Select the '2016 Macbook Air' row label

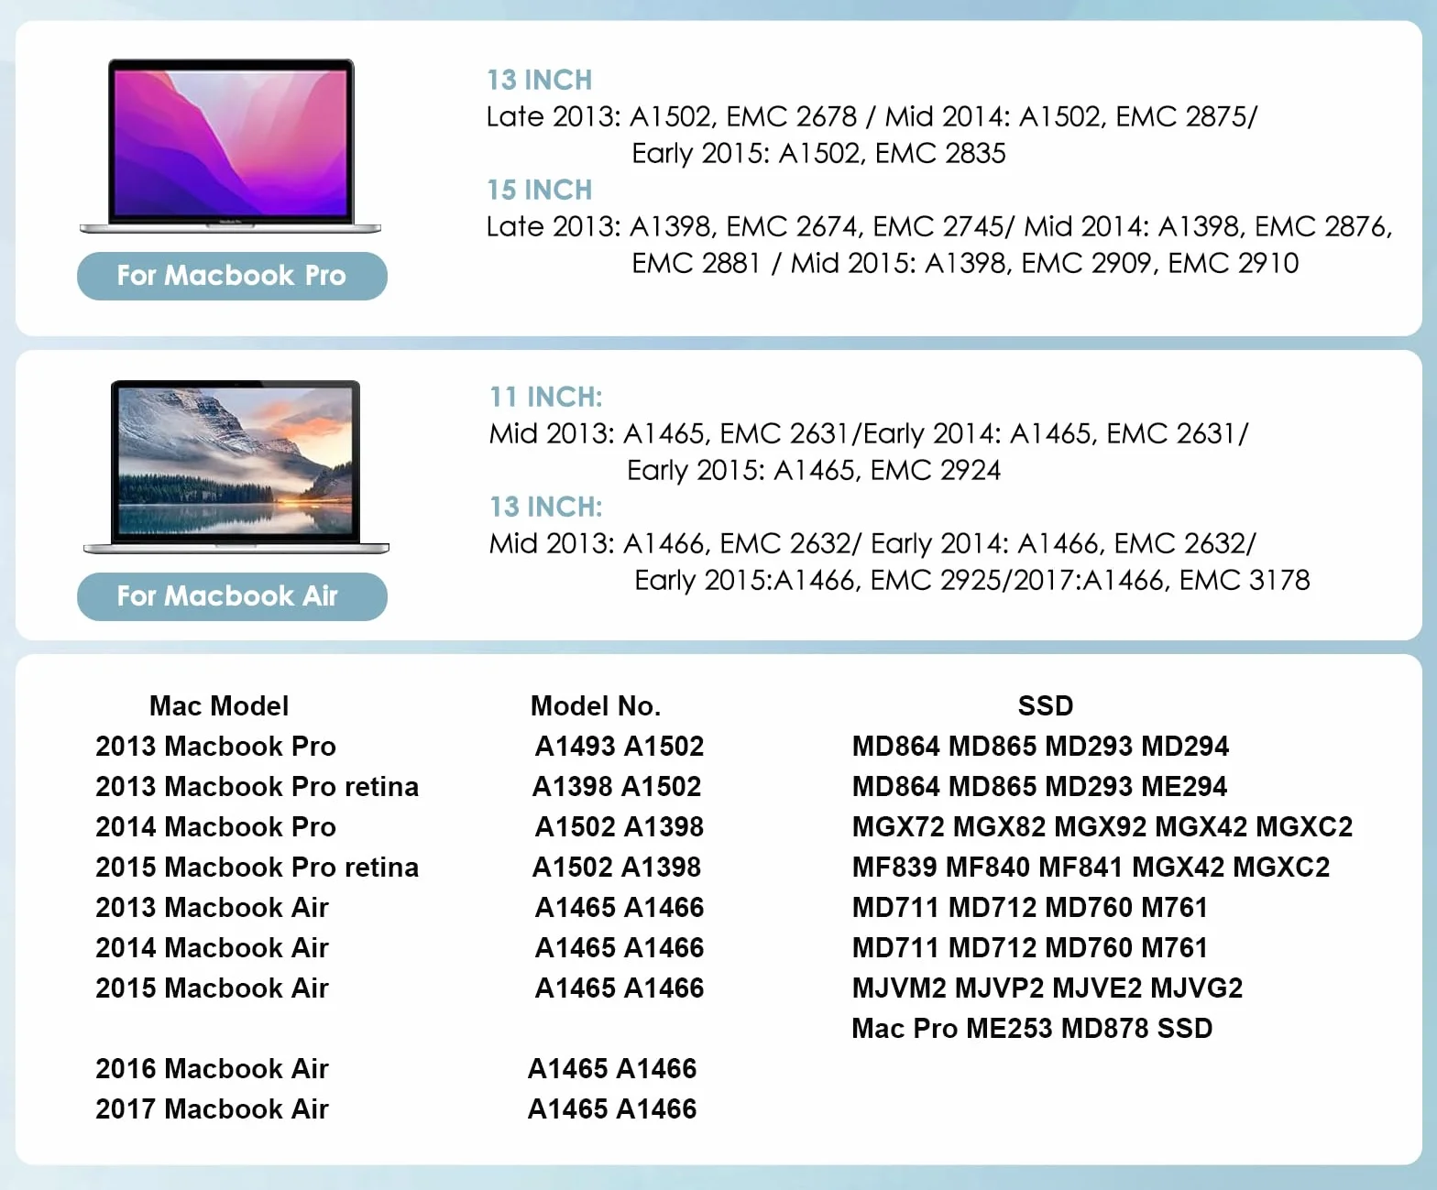213,1068
